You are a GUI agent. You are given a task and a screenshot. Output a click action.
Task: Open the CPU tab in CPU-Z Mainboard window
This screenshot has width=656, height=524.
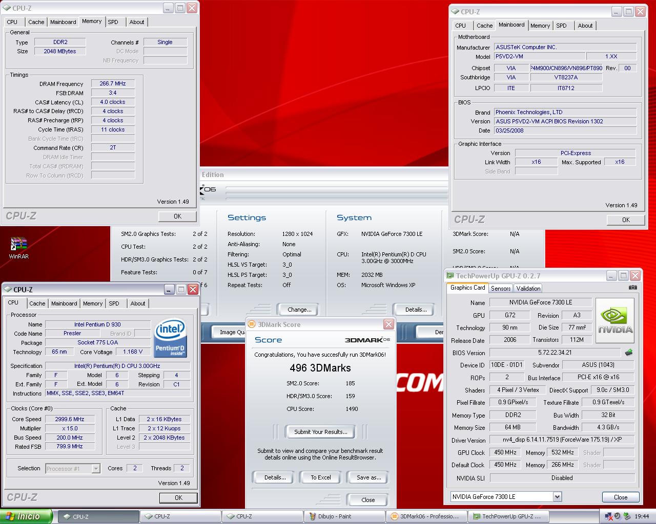tap(461, 26)
